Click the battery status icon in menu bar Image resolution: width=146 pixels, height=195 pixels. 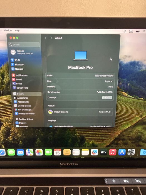click(138, 31)
